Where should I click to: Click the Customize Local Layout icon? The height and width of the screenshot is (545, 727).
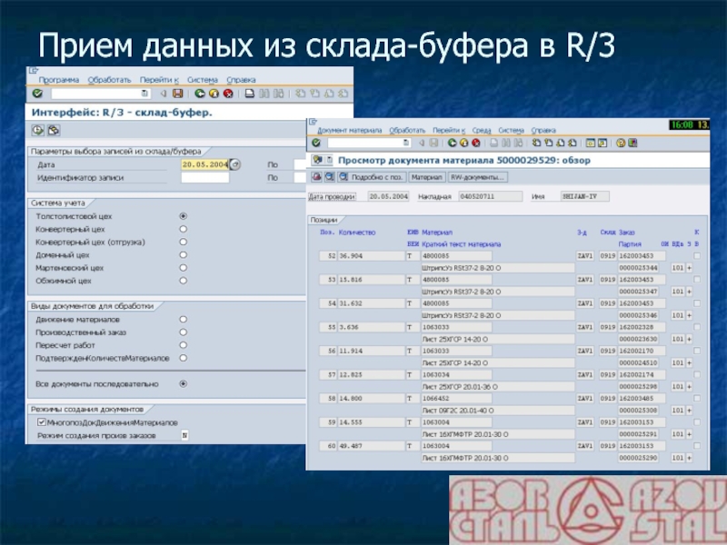click(x=632, y=143)
